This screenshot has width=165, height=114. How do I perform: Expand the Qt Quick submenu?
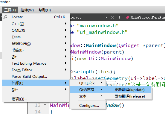click(88, 83)
